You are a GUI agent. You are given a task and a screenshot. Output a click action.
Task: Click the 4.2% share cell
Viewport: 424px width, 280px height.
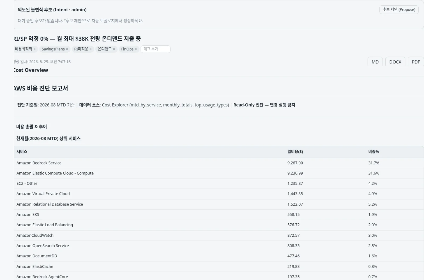click(373, 183)
